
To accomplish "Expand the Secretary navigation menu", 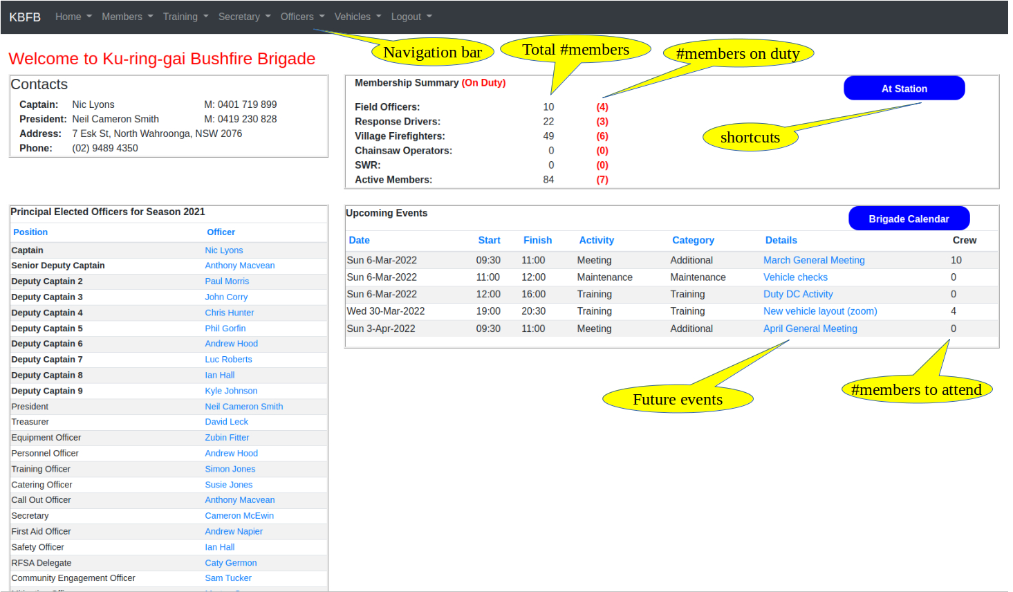I will pos(244,17).
